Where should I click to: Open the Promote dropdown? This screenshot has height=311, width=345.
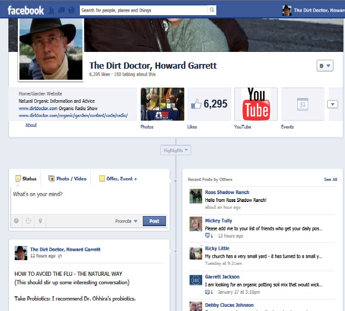tap(127, 221)
